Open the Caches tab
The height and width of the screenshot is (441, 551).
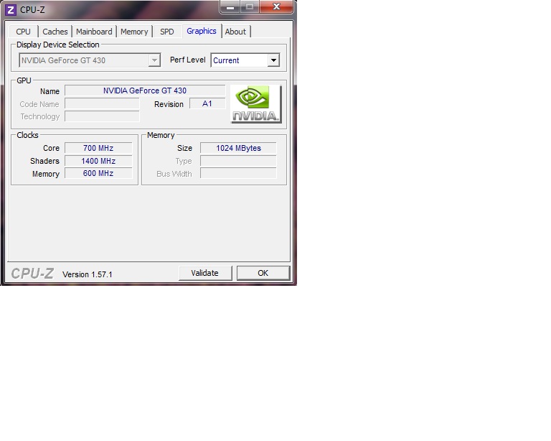tap(55, 32)
